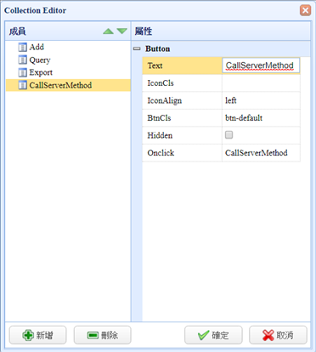Click the icon beside the Query member
This screenshot has width=316, height=352.
[x=23, y=60]
